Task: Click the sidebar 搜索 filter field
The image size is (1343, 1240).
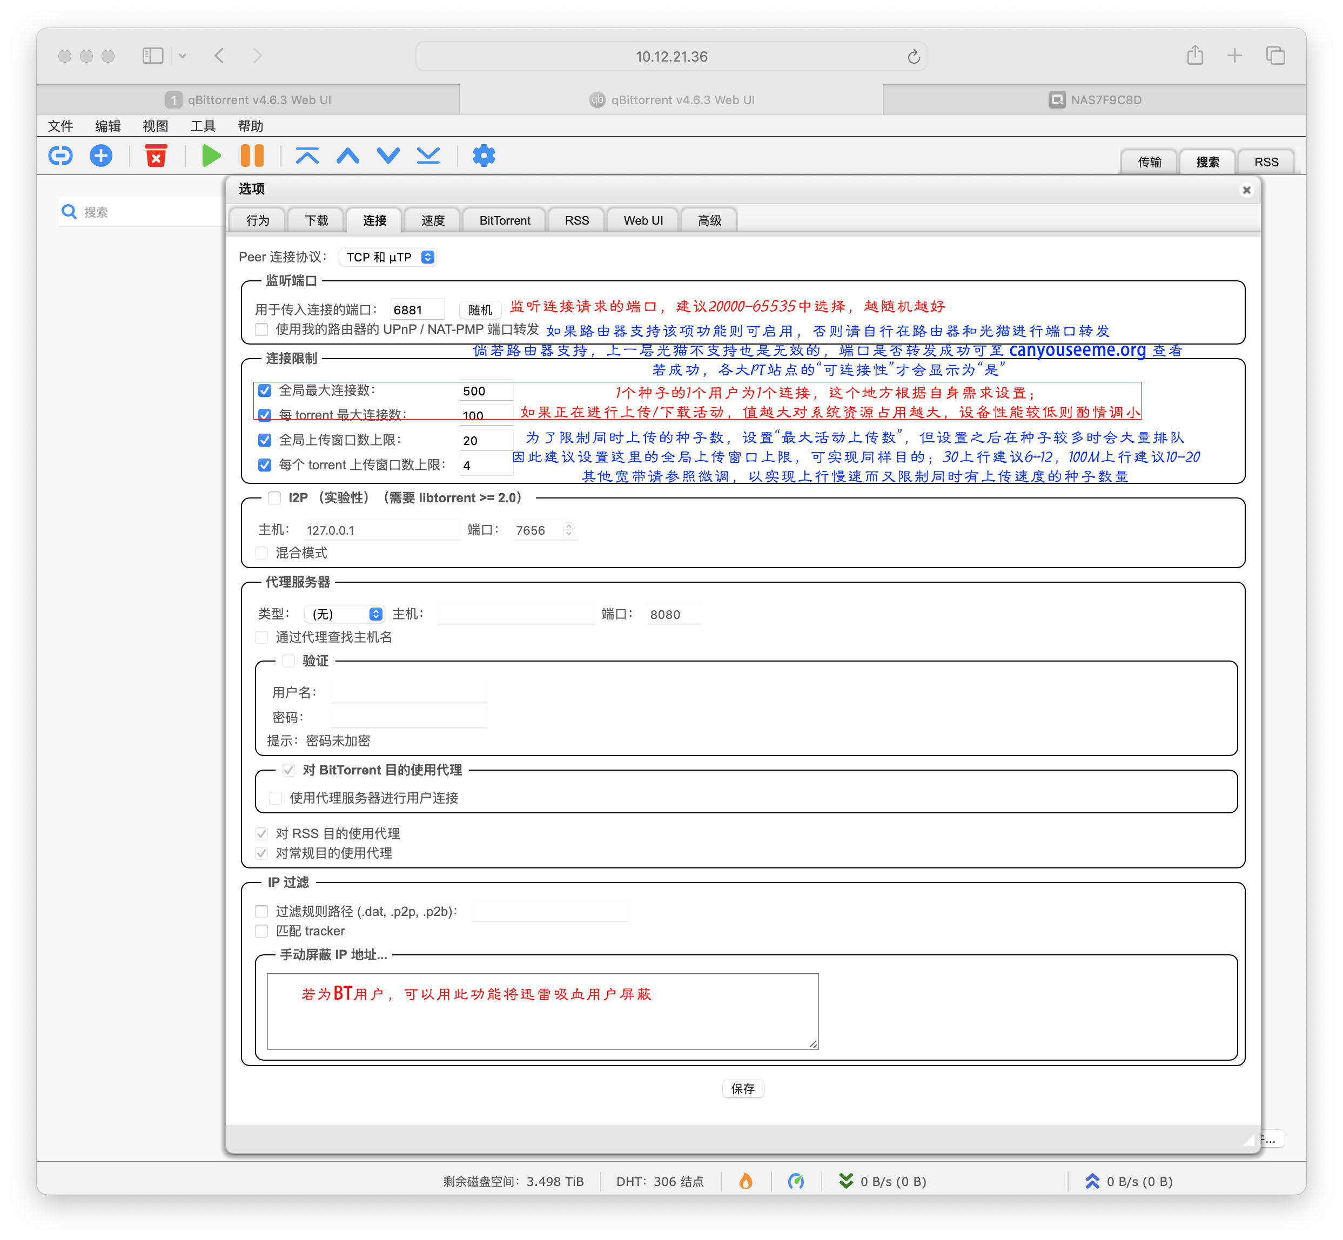Action: tap(142, 212)
